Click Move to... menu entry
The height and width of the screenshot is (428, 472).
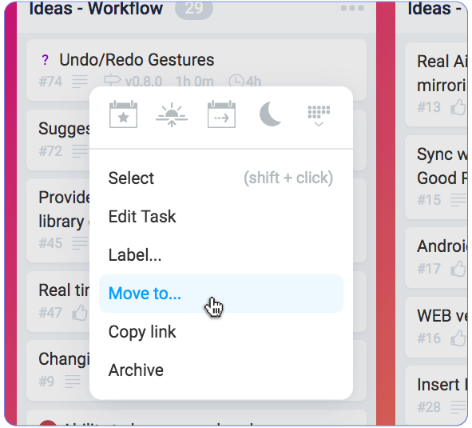pos(221,294)
